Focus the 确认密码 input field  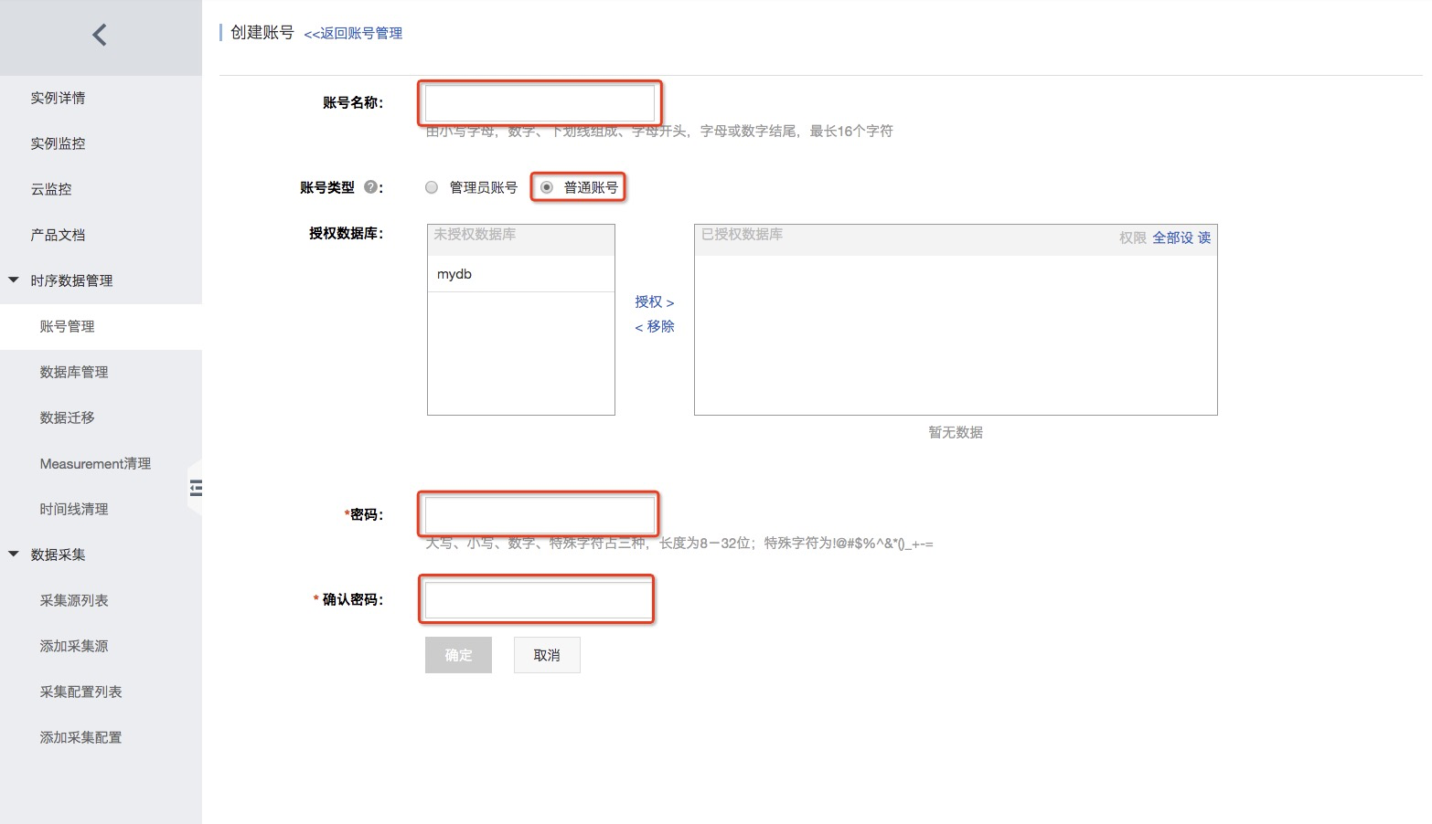pos(538,599)
